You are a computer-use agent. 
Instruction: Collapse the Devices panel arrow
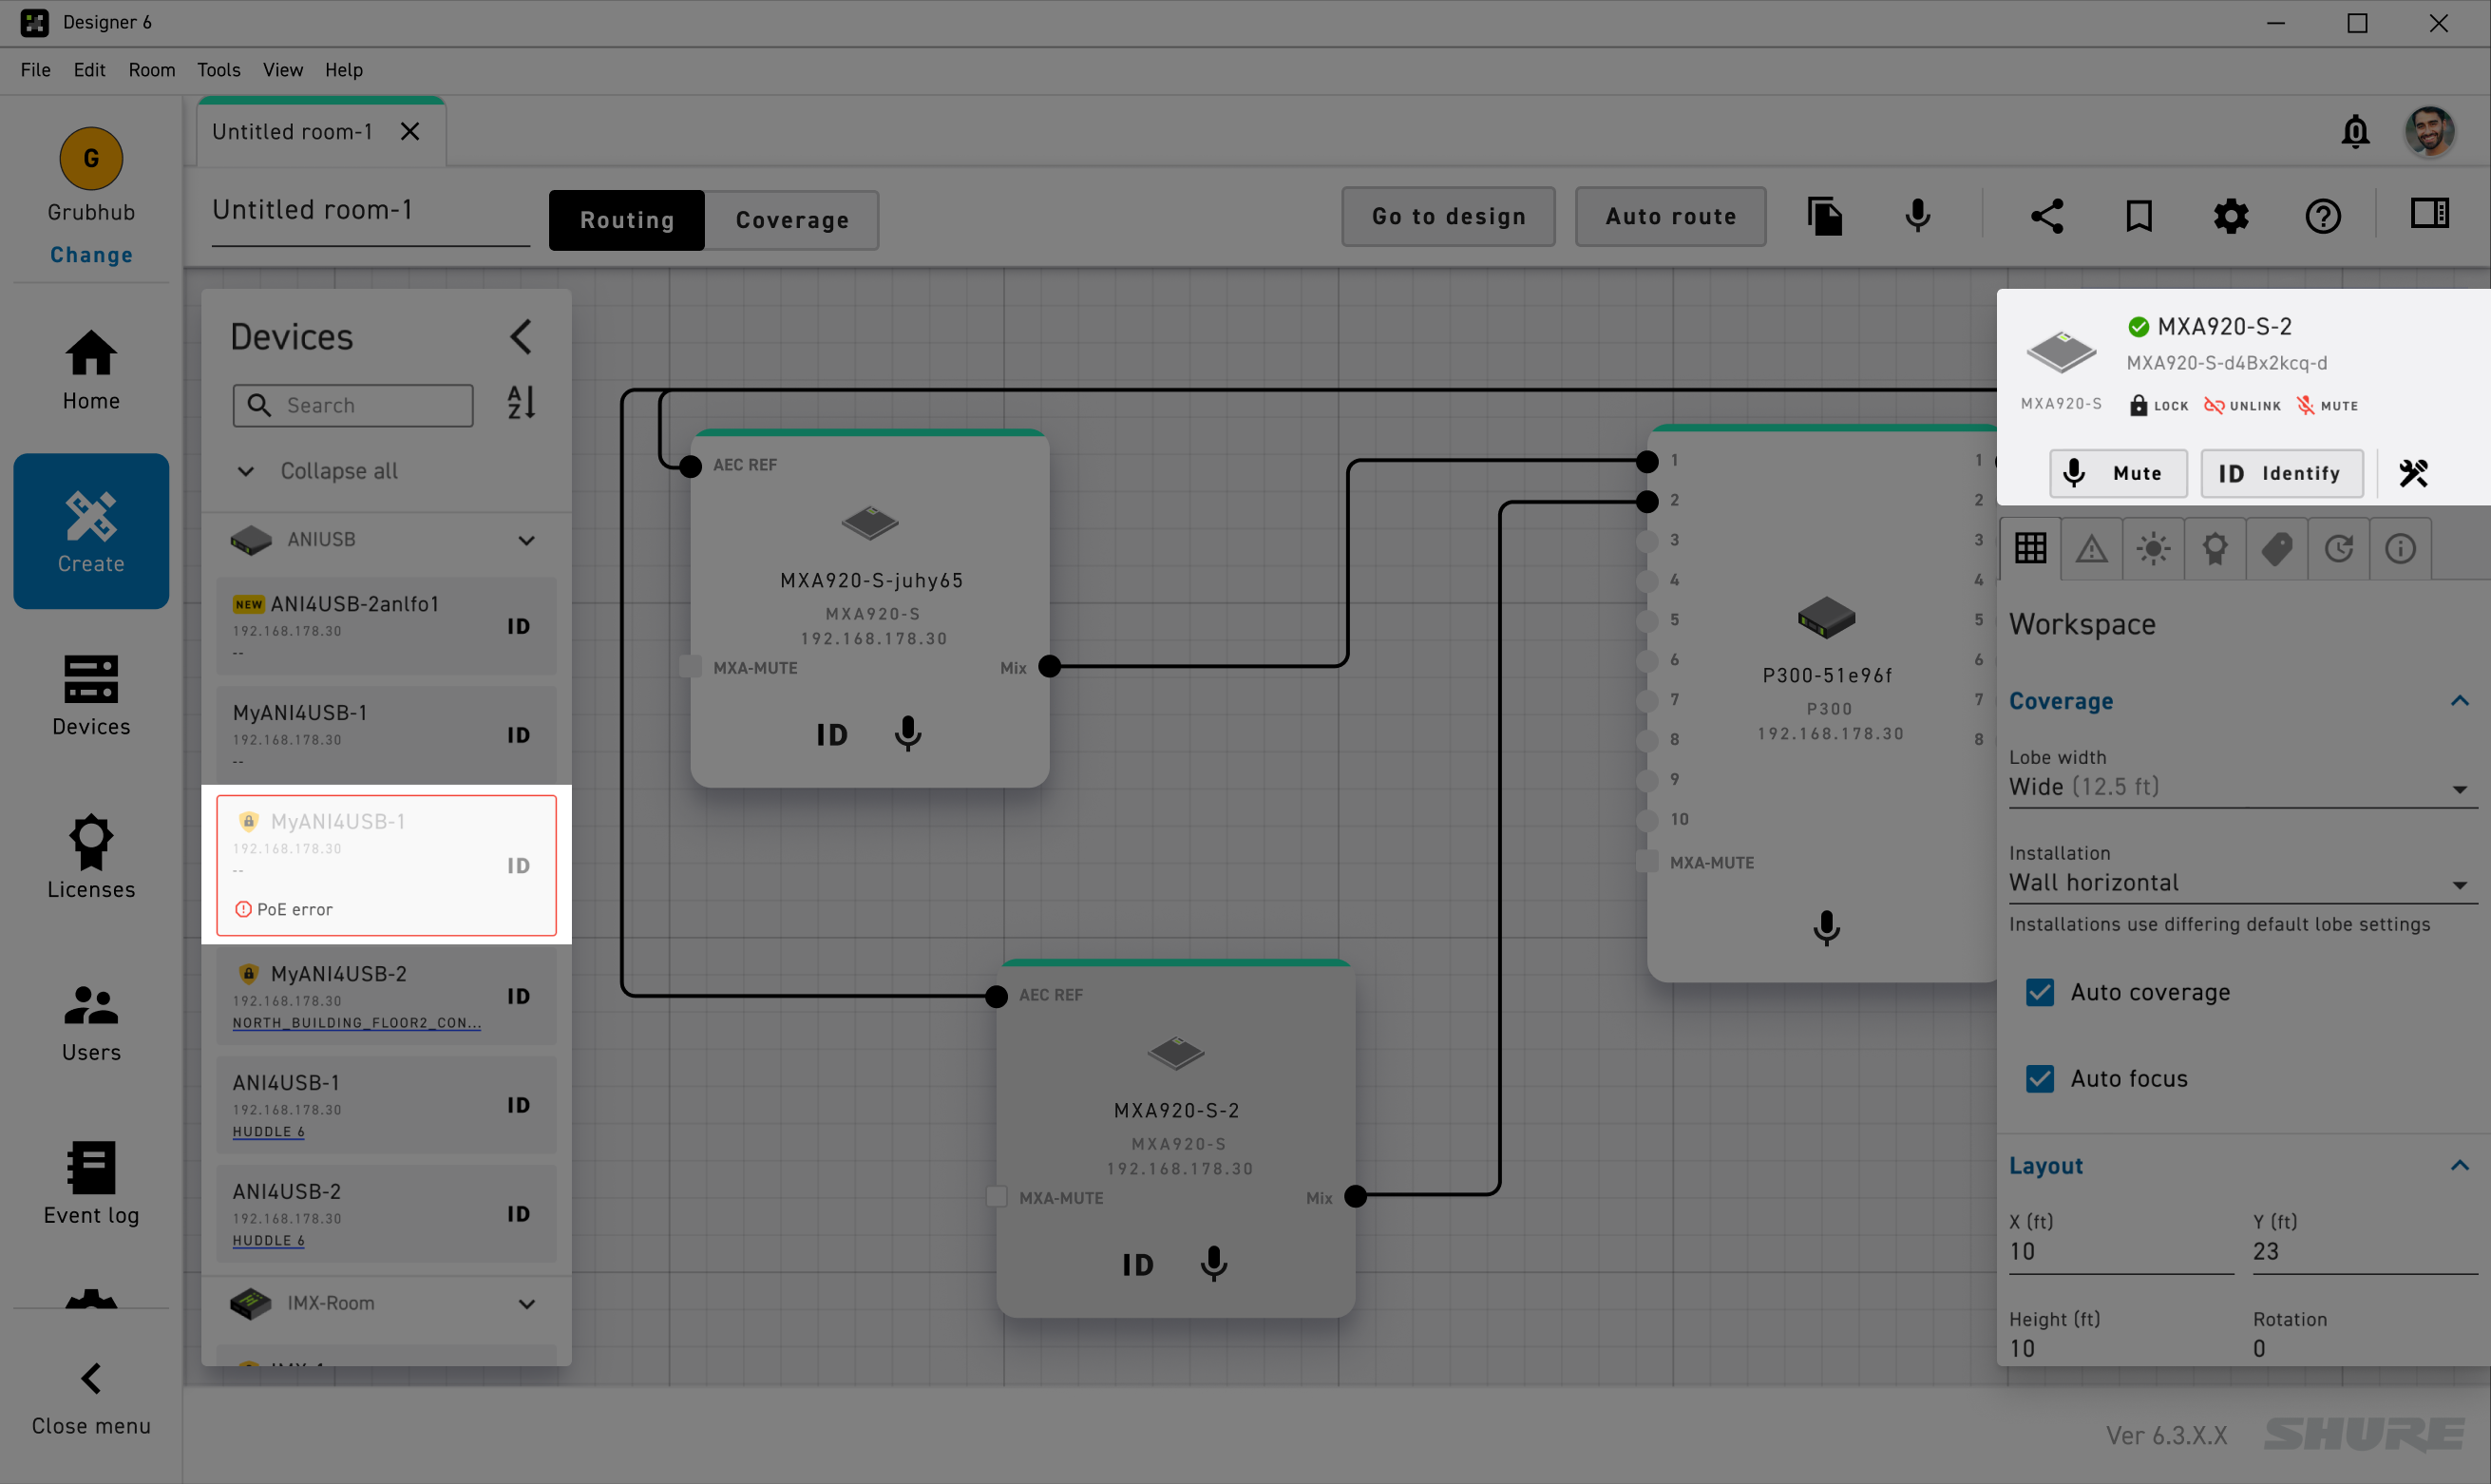[x=521, y=337]
